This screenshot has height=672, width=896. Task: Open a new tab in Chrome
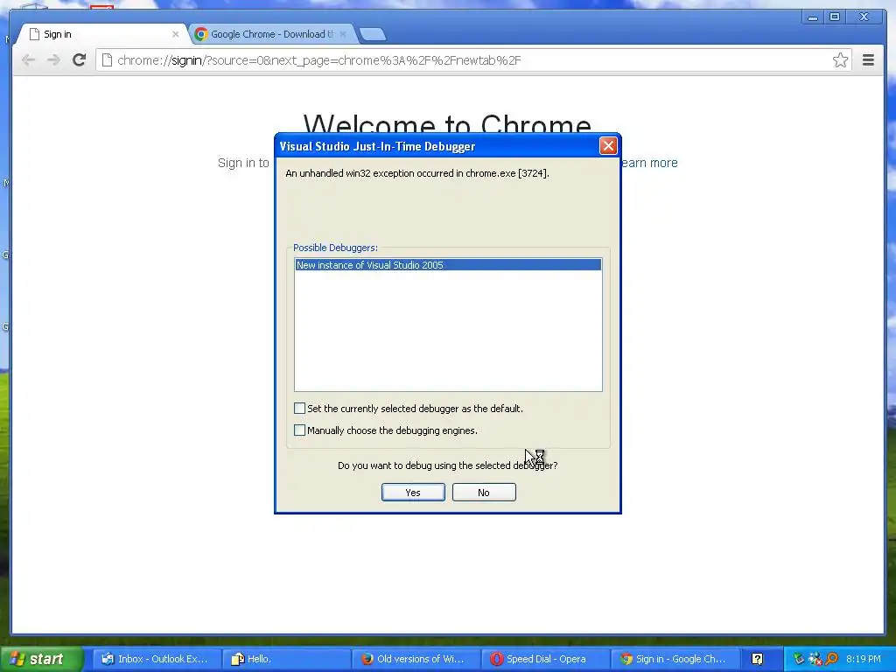coord(373,35)
